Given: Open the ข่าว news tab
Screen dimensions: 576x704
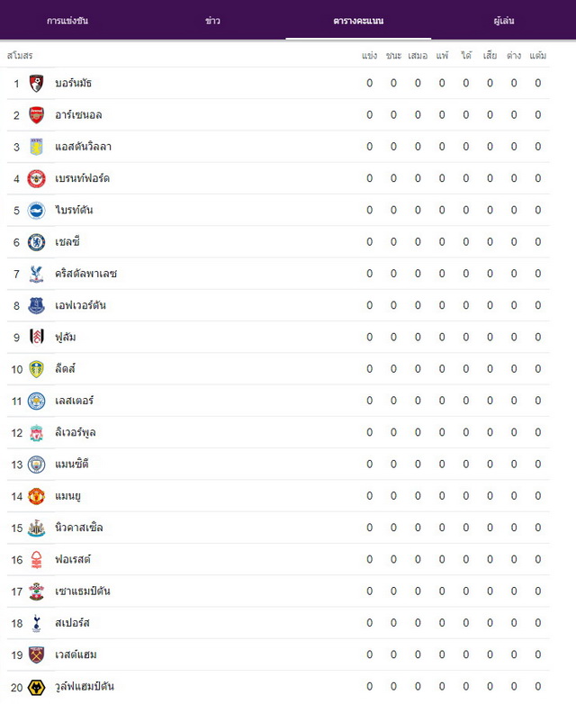Looking at the screenshot, I should tap(212, 21).
